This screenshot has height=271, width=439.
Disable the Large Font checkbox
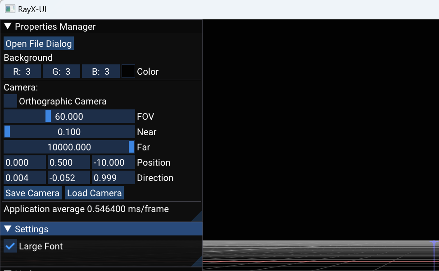[x=10, y=246]
